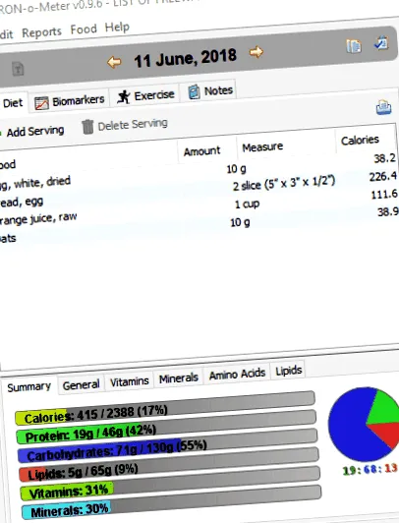
Task: Go to the previous day arrow
Action: (114, 62)
